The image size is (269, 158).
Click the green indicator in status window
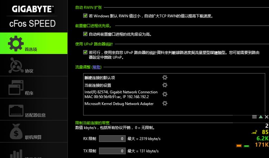coord(247,146)
